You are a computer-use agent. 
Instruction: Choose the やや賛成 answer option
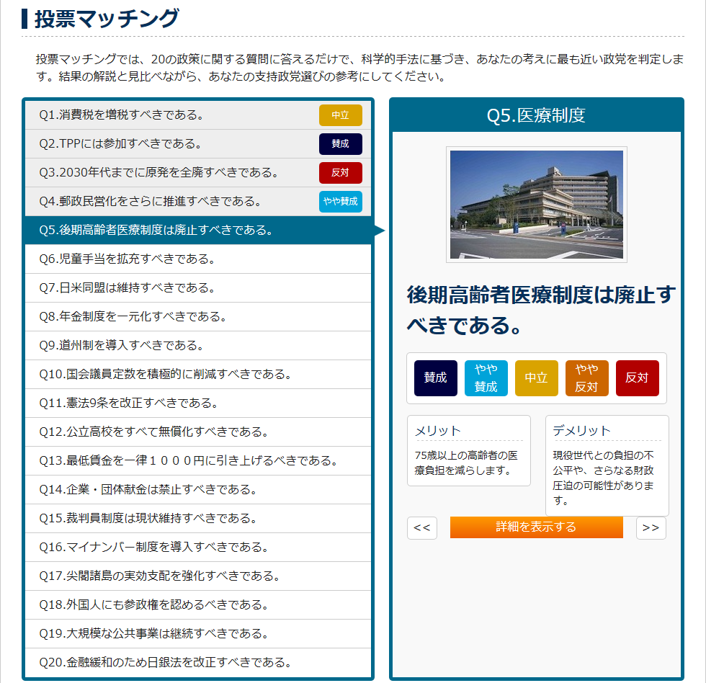tap(486, 378)
